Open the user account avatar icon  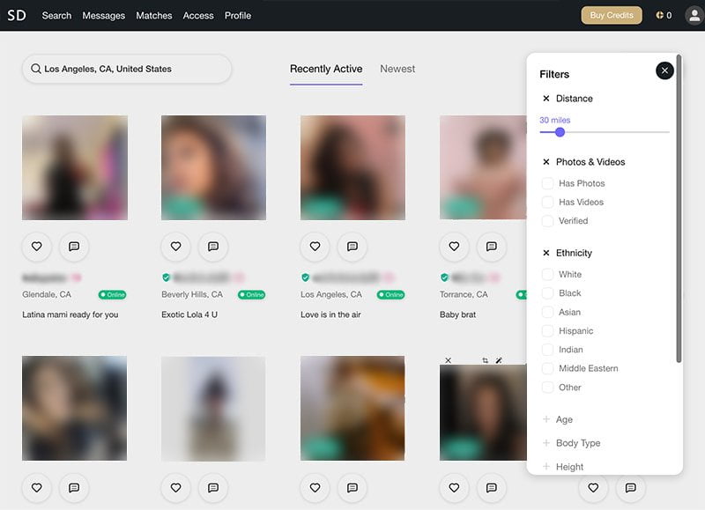click(694, 15)
